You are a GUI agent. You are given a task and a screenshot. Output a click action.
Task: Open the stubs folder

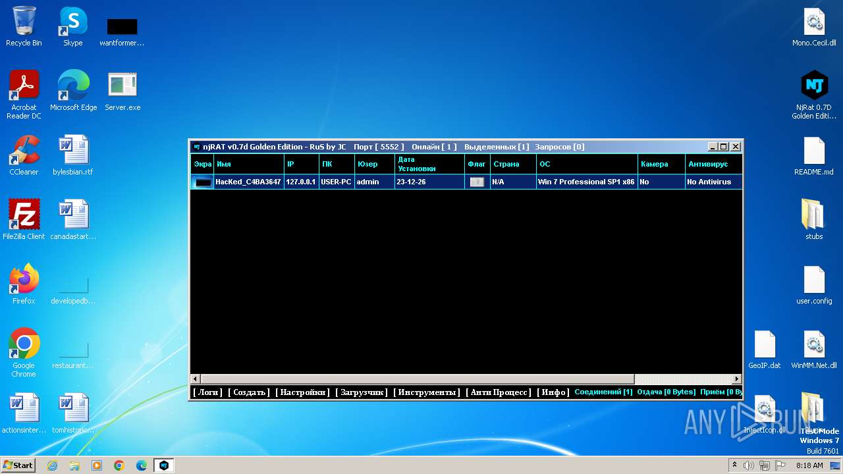(814, 220)
